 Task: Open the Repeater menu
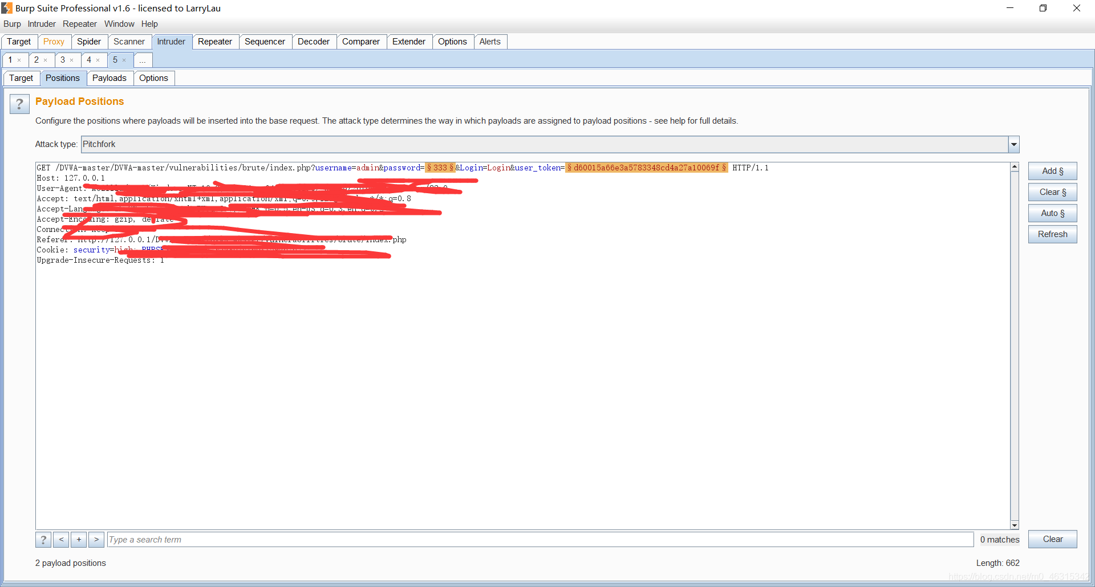click(x=80, y=24)
